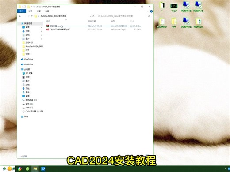This screenshot has height=172, width=230.
Task: Click the weather sun icon on taskbar
Action: click(x=9, y=168)
